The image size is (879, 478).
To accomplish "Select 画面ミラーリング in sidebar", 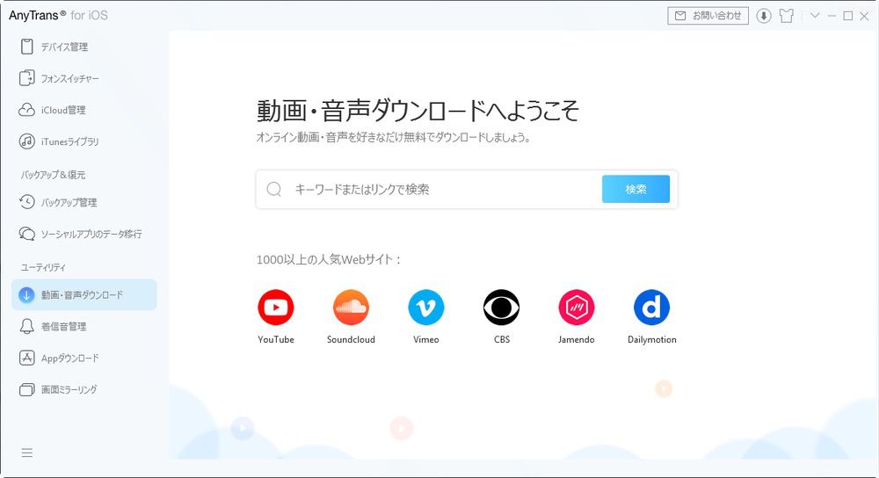I will click(69, 389).
